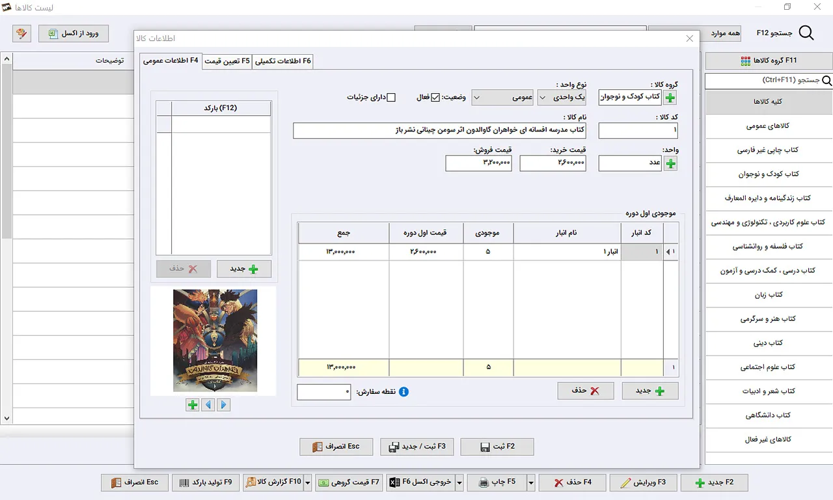
Task: Click خروجی اکسل F6 export button
Action: pyautogui.click(x=420, y=482)
